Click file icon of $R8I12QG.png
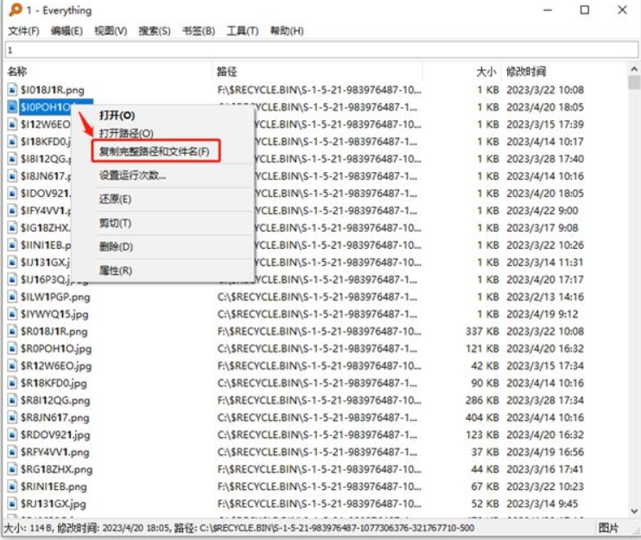Viewport: 641px width, 540px height. click(13, 400)
